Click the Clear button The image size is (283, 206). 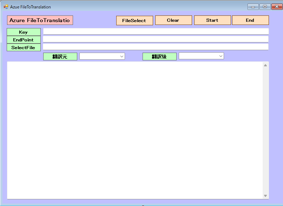tap(173, 20)
